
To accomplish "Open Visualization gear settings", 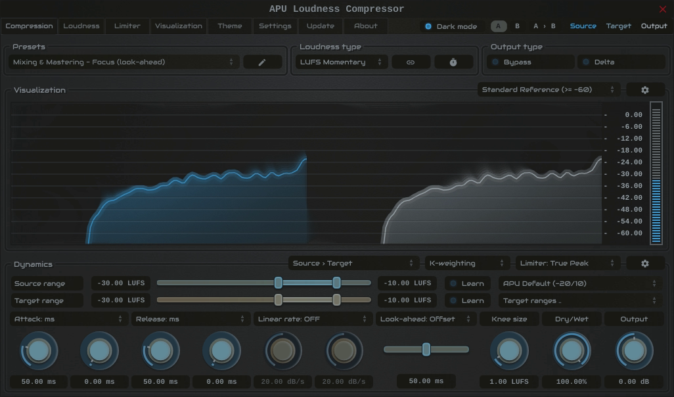I will [x=645, y=90].
